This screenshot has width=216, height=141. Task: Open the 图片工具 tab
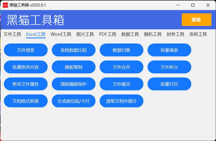[85, 34]
